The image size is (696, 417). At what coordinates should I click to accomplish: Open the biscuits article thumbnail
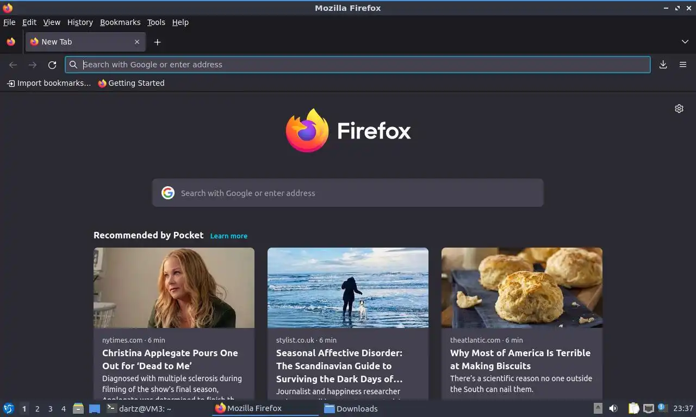coord(522,288)
